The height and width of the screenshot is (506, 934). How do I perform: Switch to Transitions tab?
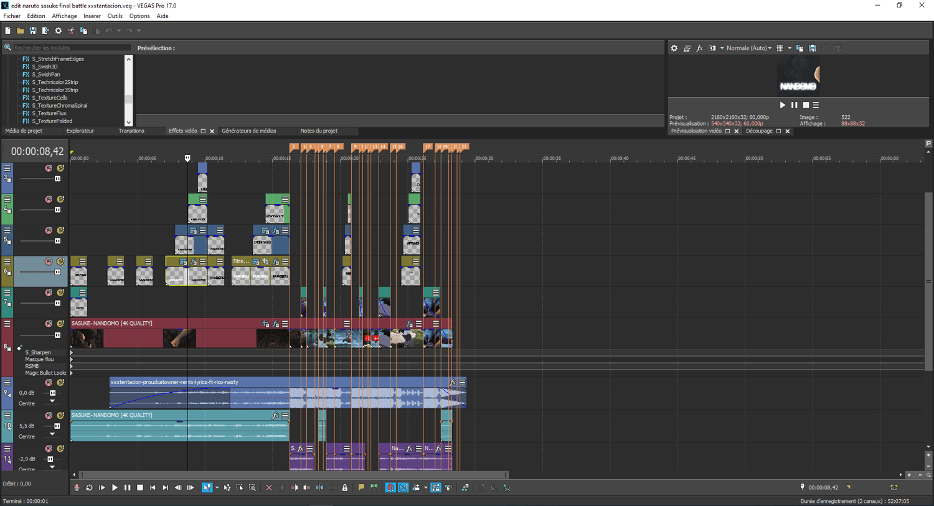click(x=131, y=131)
